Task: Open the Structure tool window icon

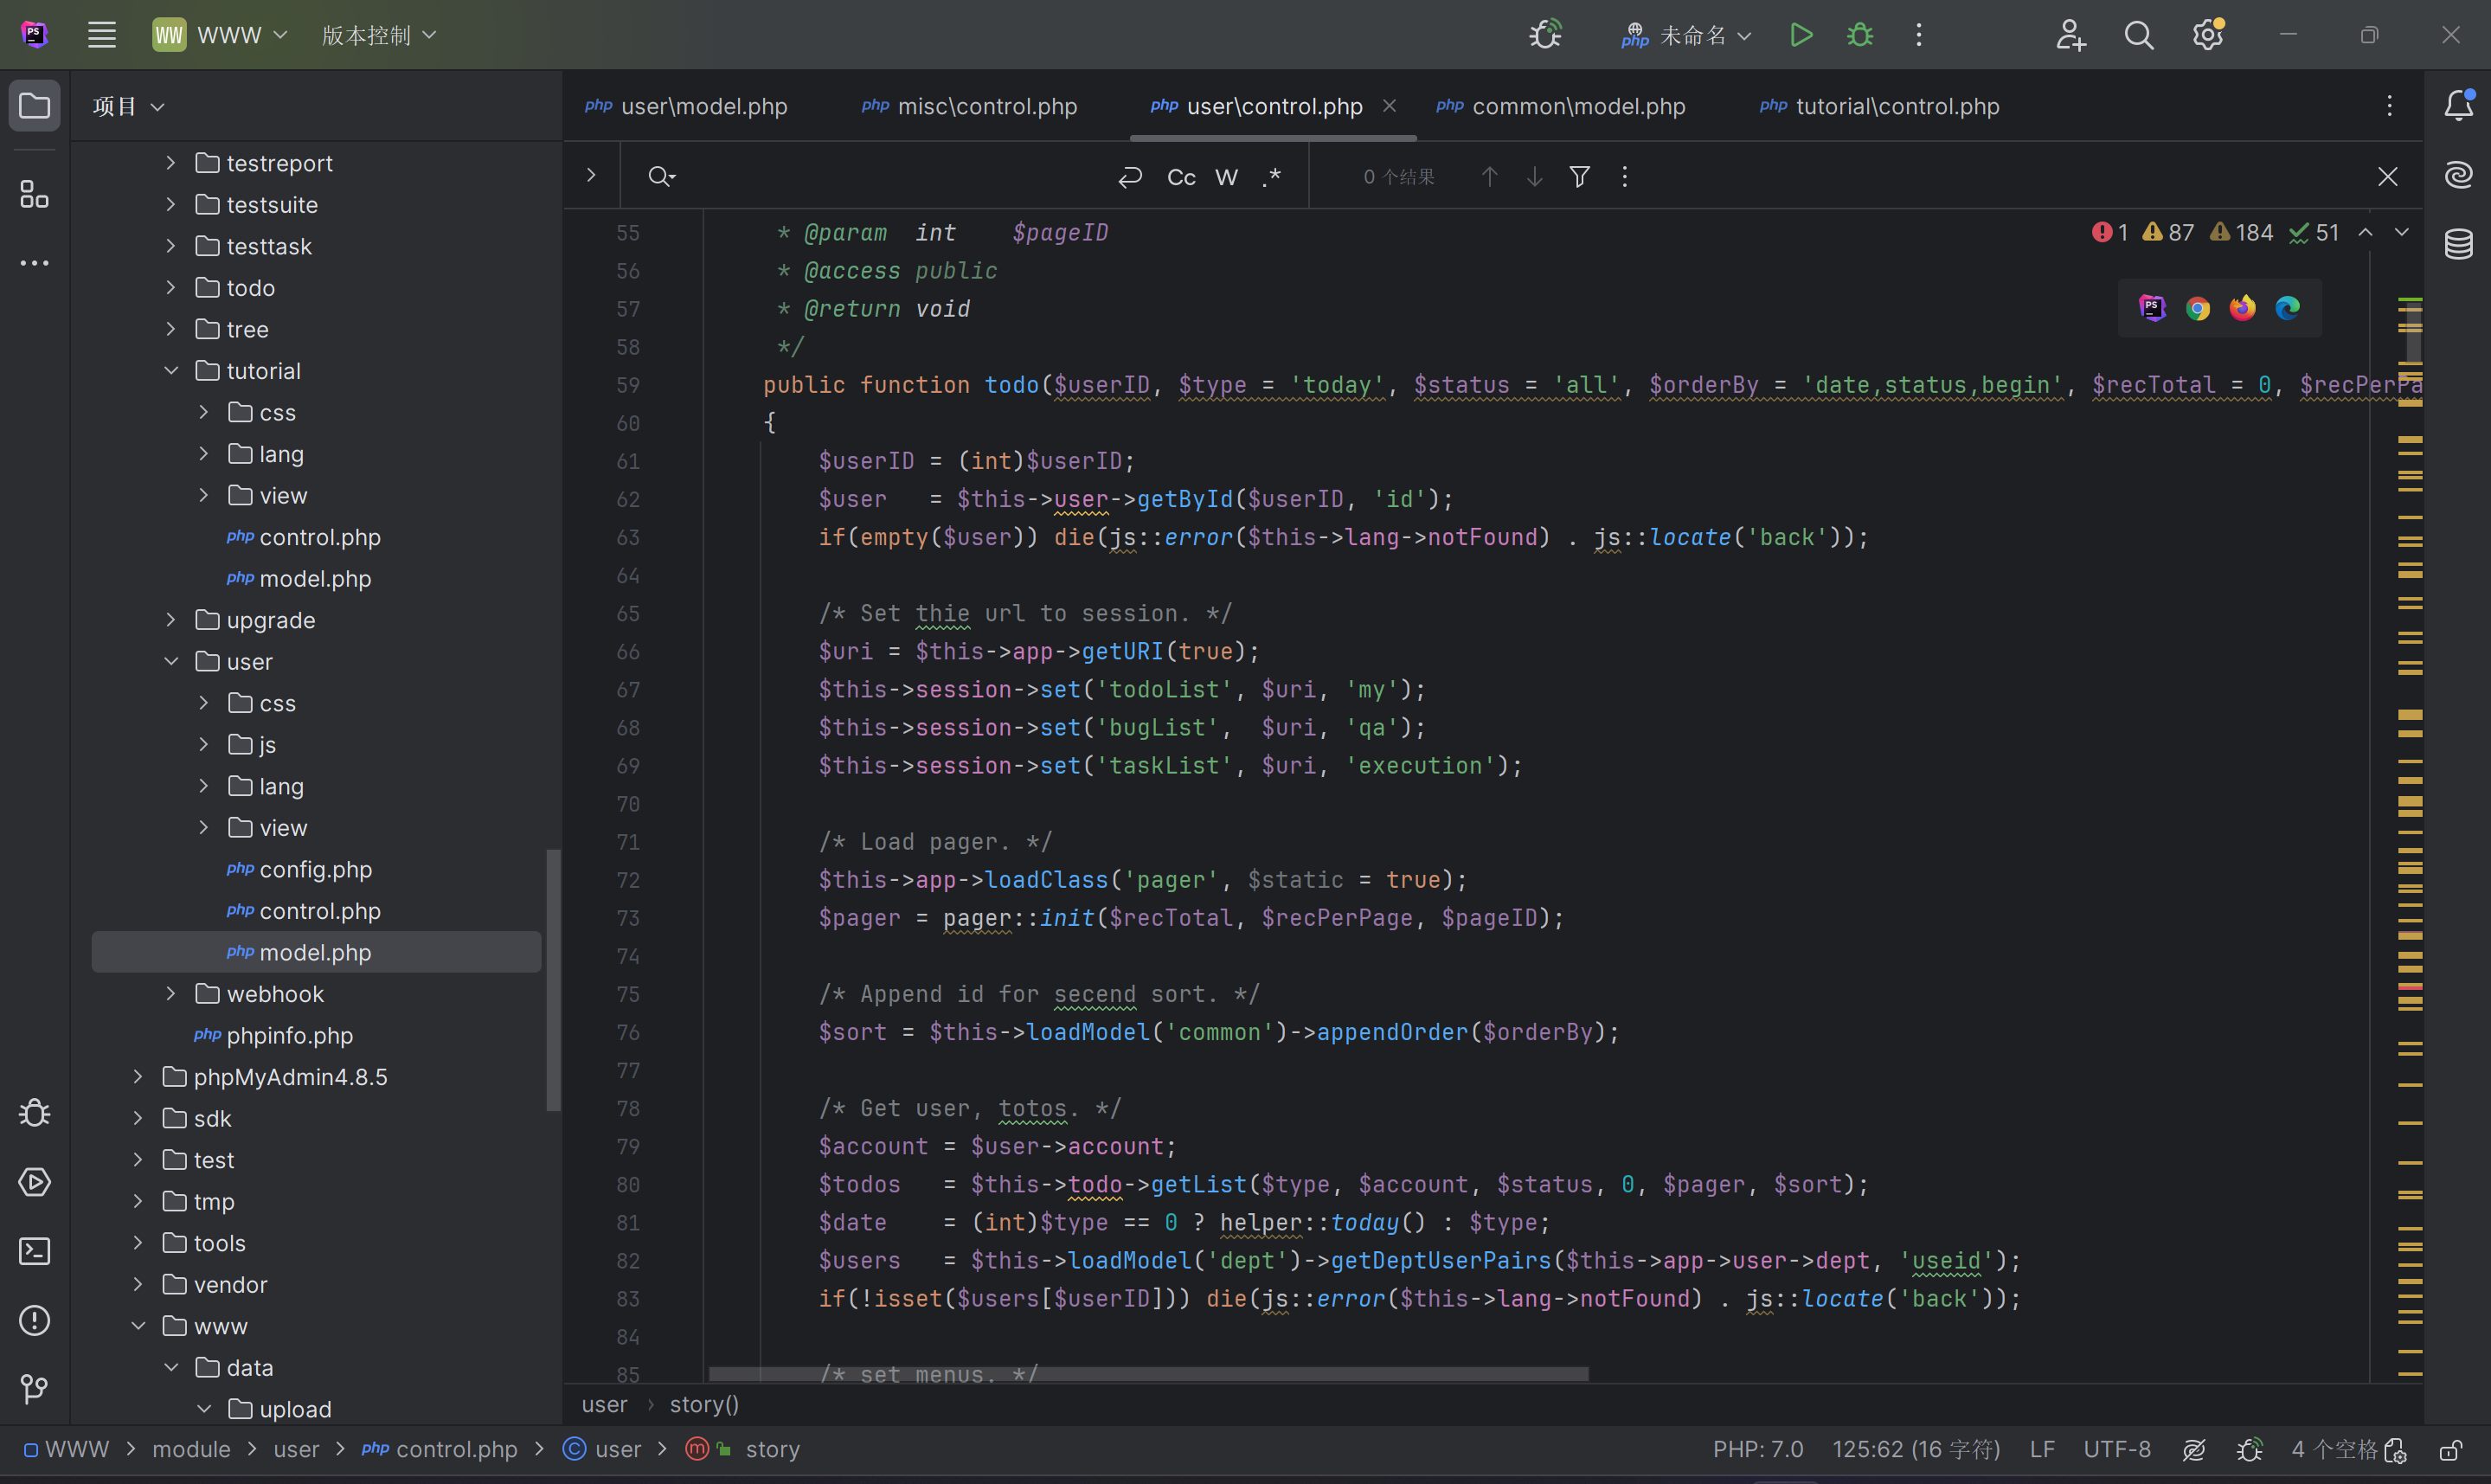Action: point(34,194)
